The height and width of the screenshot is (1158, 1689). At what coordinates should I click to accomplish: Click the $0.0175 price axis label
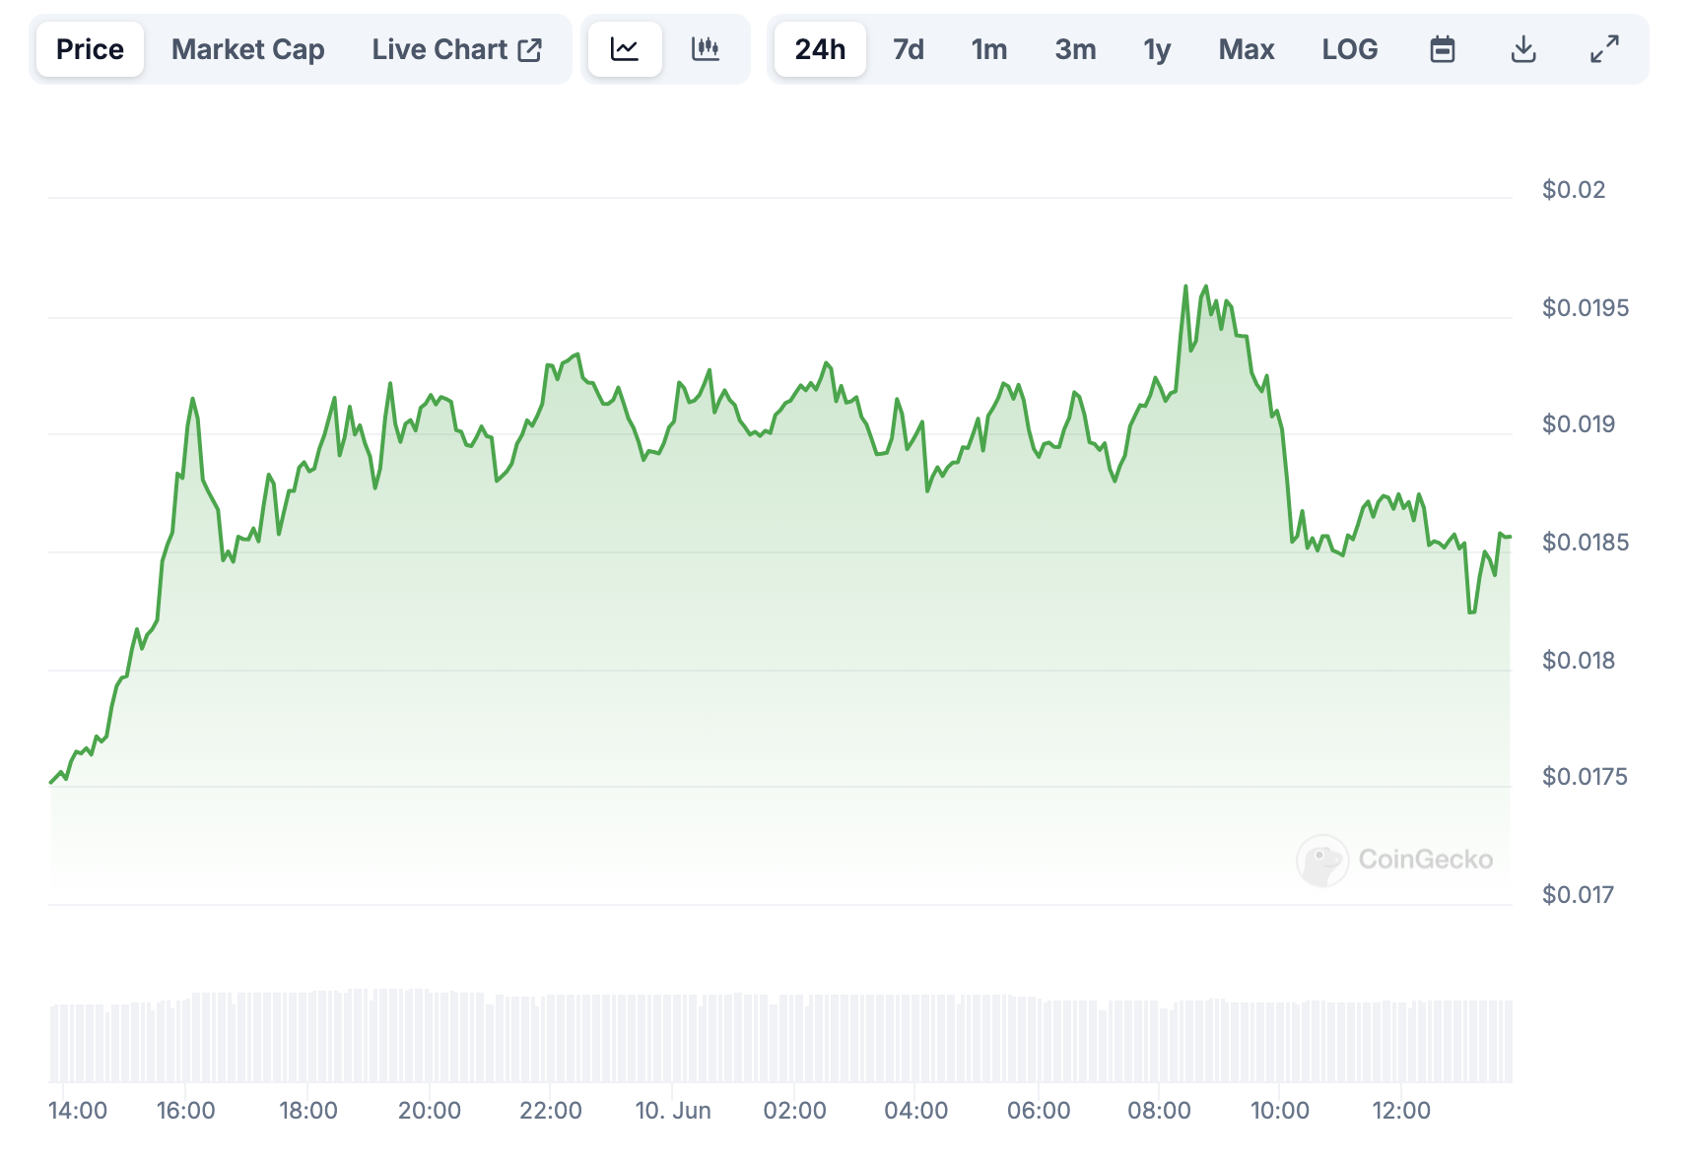1586,777
